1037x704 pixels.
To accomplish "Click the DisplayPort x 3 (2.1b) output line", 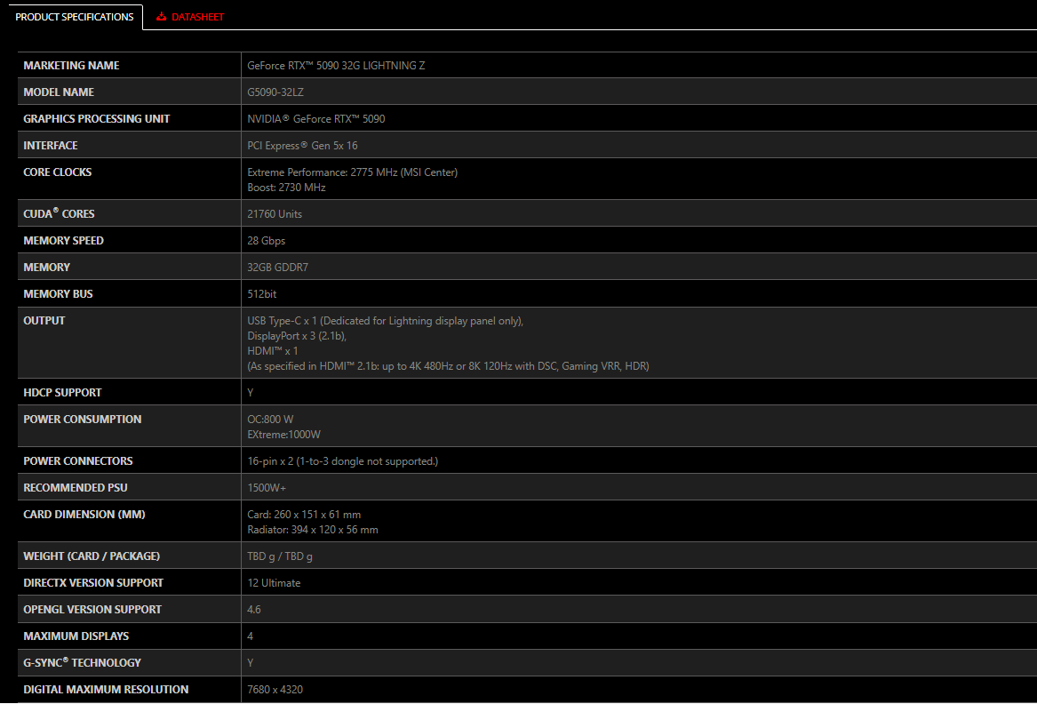I will click(x=297, y=336).
